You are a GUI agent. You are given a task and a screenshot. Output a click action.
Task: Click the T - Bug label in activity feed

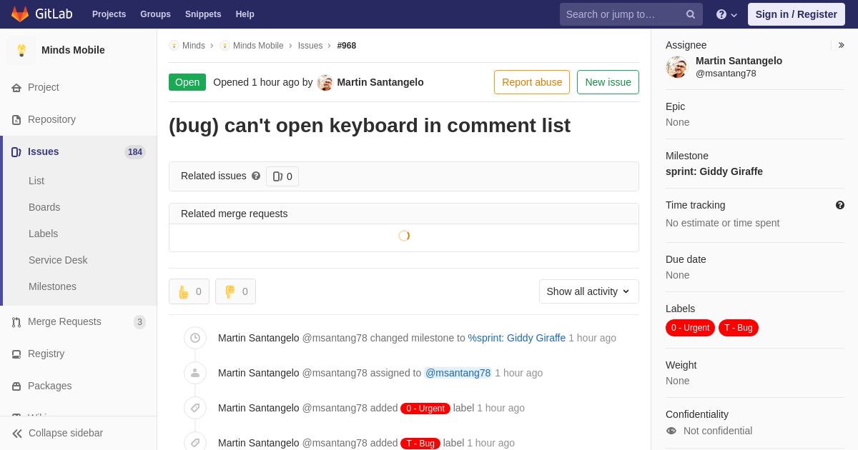tap(420, 444)
